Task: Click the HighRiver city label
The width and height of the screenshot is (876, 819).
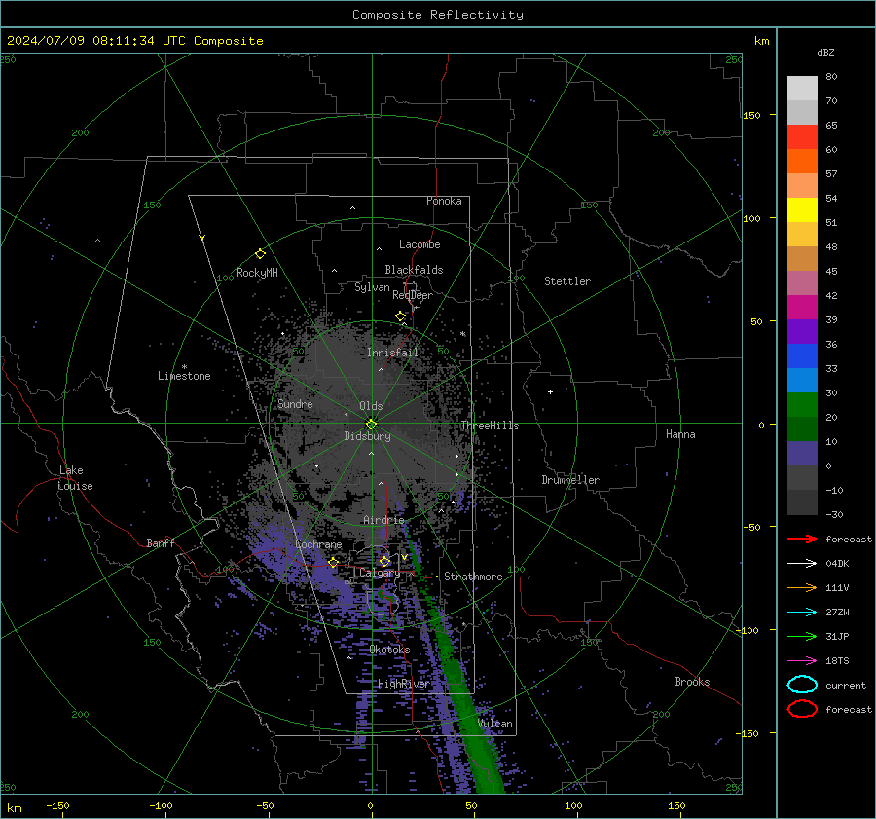Action: (x=404, y=684)
